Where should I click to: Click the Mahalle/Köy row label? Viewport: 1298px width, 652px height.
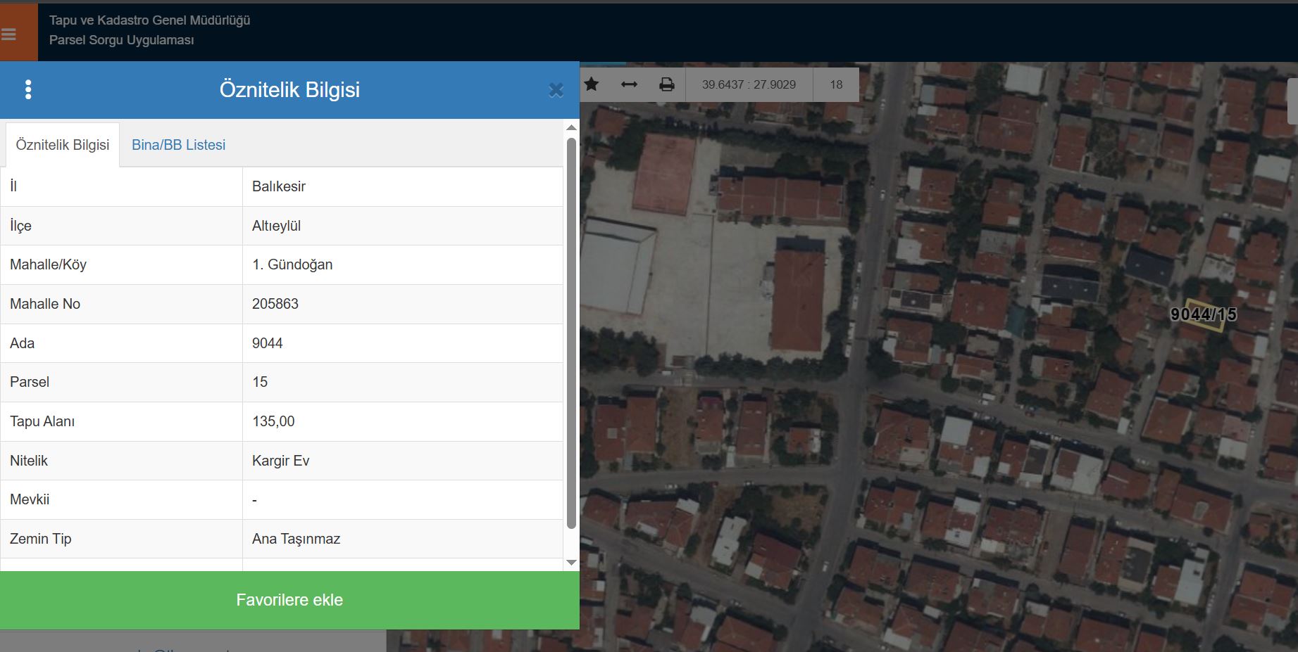point(48,264)
